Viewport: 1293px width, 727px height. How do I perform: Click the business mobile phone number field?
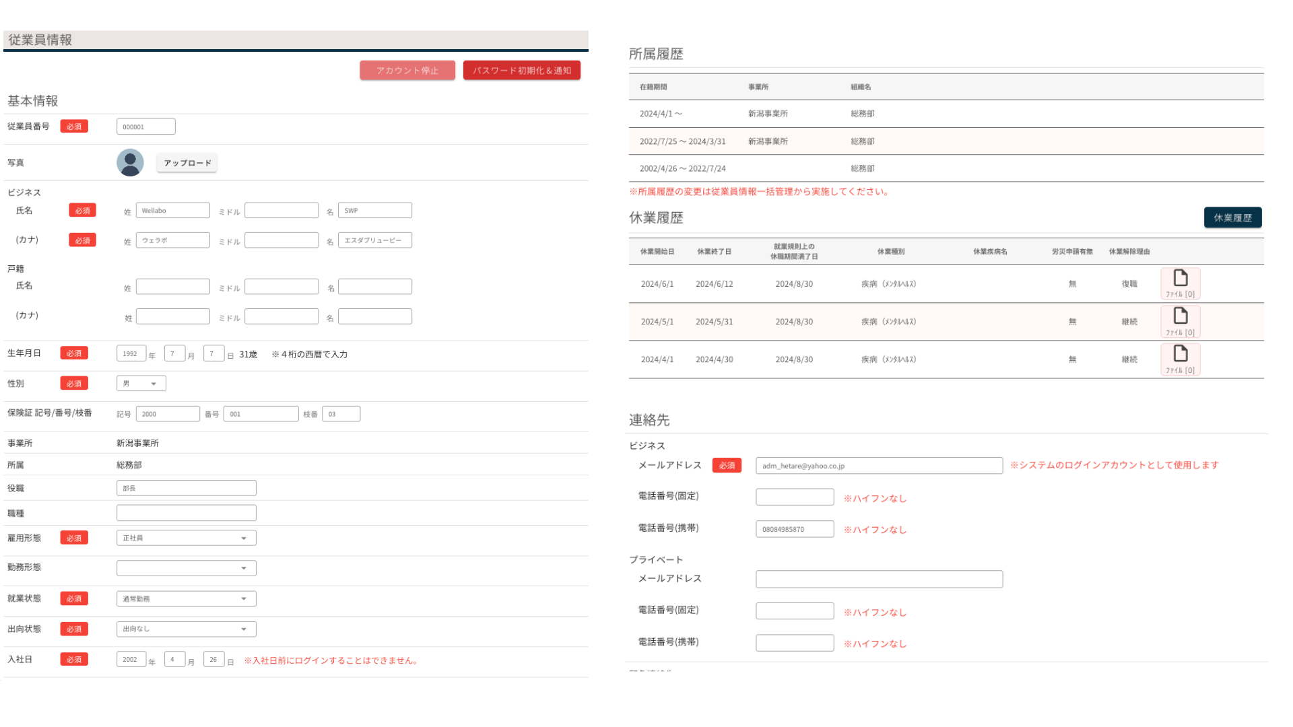tap(794, 529)
